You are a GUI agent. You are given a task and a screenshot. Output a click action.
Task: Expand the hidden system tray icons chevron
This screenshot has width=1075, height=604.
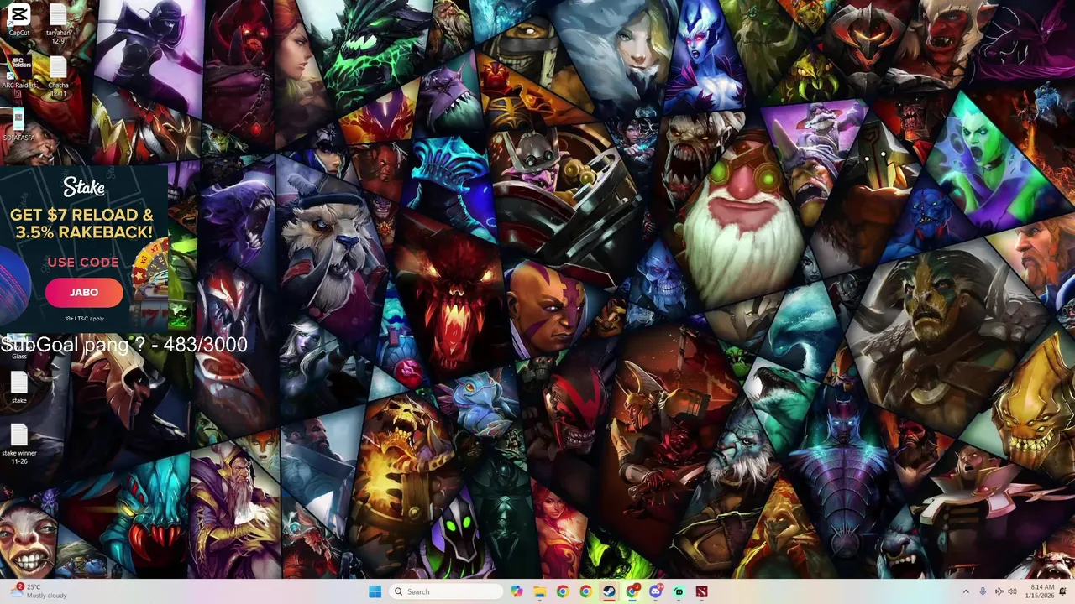(x=966, y=591)
